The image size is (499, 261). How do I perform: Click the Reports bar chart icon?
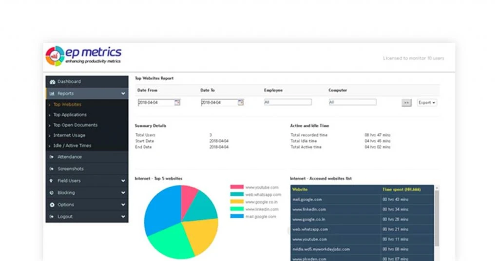[52, 93]
